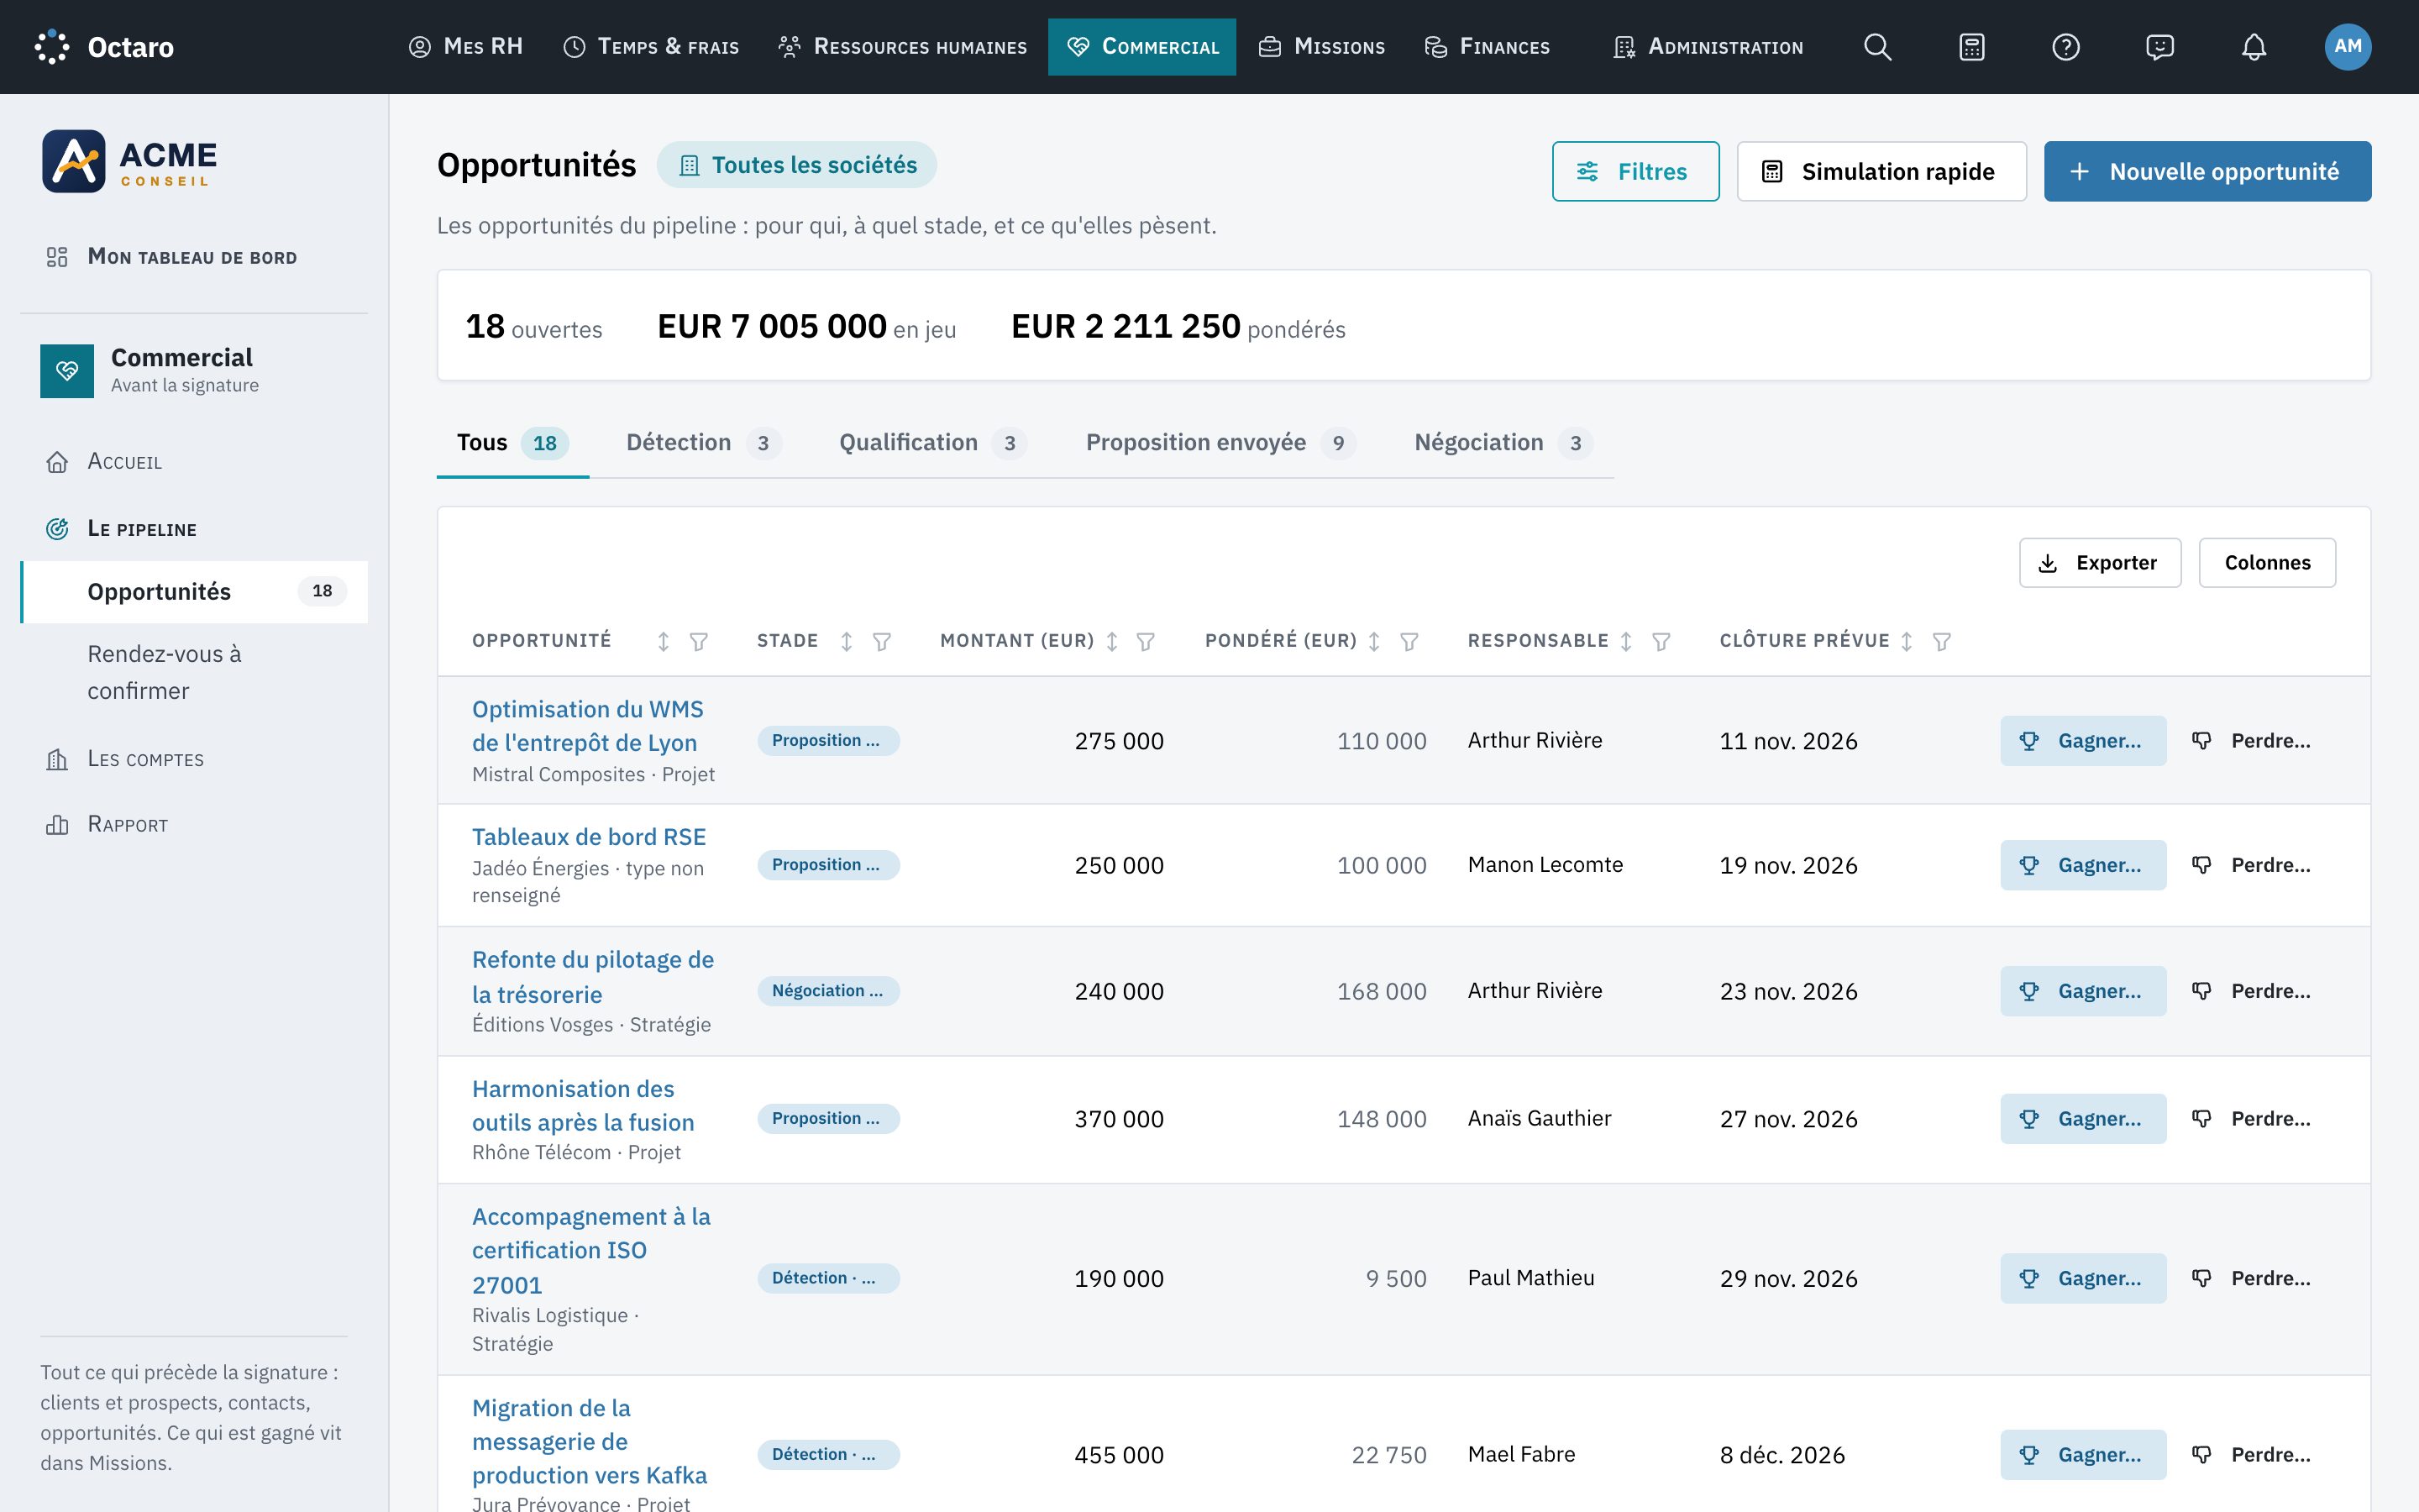The image size is (2419, 1512).
Task: Open Optimisation du WMS opportunity link
Action: tap(588, 726)
